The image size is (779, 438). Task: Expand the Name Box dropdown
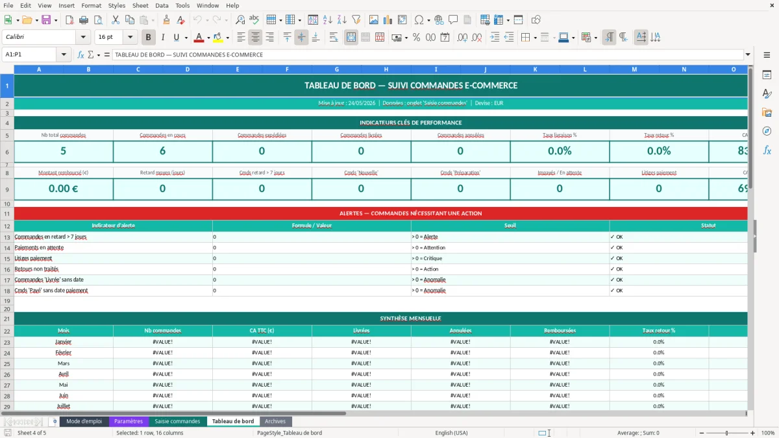[x=64, y=55]
